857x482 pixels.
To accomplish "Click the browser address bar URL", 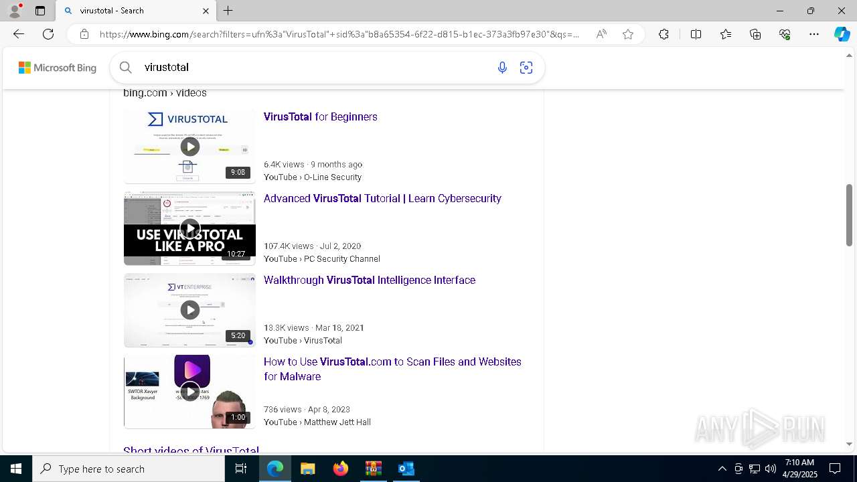I will click(x=339, y=34).
